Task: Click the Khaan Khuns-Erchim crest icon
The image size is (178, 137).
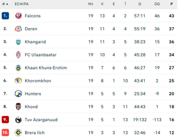Action: pyautogui.click(x=18, y=68)
